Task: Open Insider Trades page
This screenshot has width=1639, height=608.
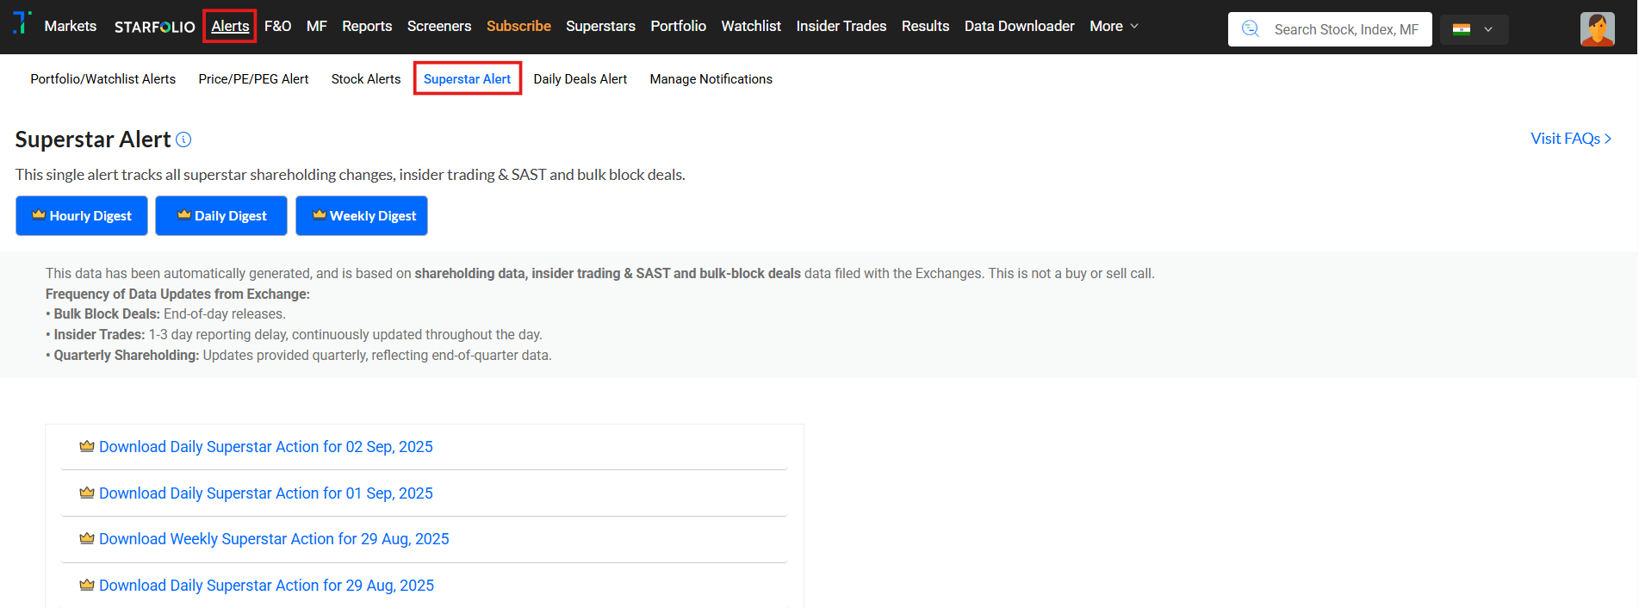Action: (x=841, y=27)
